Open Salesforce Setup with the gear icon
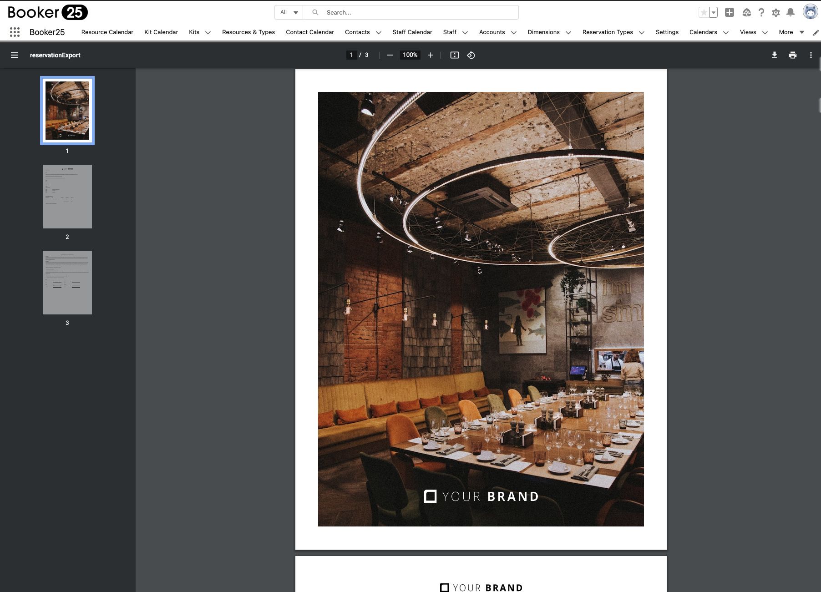 (776, 12)
